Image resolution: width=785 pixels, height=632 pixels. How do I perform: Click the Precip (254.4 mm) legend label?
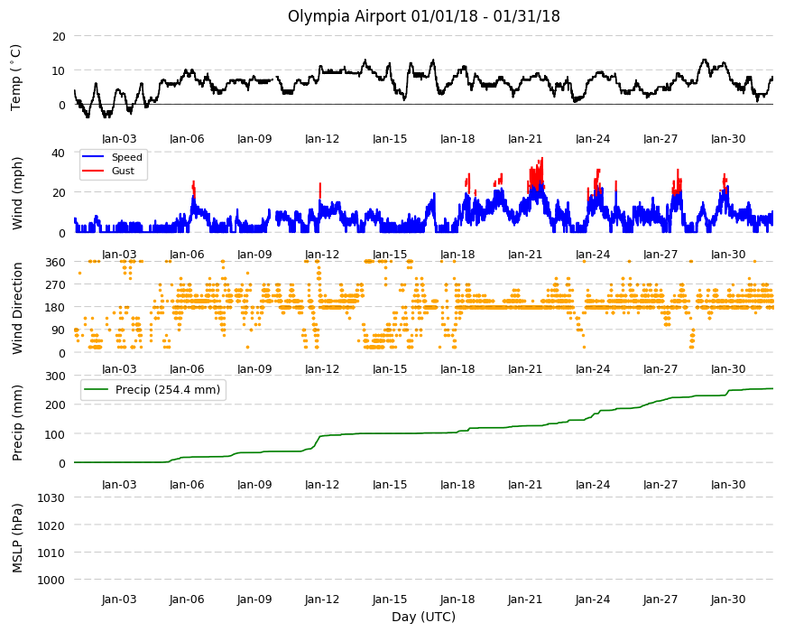click(x=168, y=390)
